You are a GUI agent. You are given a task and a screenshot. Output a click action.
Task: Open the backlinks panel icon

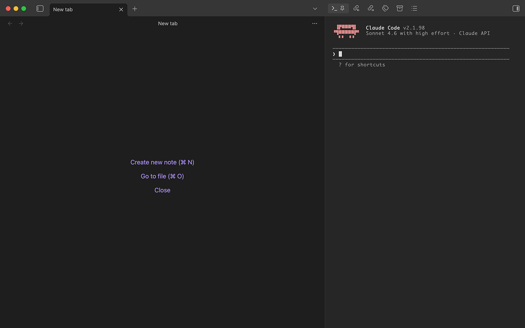coord(356,8)
